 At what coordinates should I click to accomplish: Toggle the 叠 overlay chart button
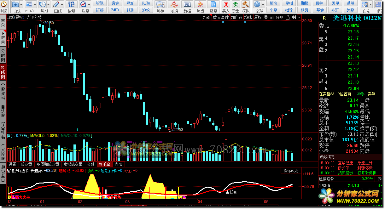coord(266,17)
